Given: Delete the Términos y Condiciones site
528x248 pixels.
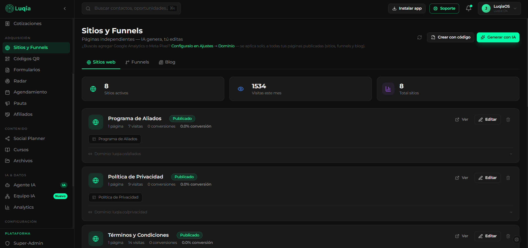Looking at the screenshot, I should click(508, 236).
